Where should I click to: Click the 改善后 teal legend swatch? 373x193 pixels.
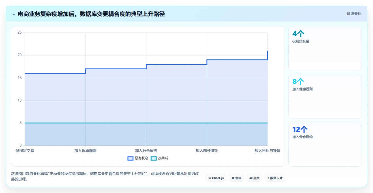coord(154,158)
